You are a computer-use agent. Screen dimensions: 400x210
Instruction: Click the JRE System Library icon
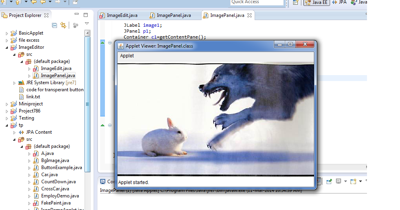(x=21, y=83)
